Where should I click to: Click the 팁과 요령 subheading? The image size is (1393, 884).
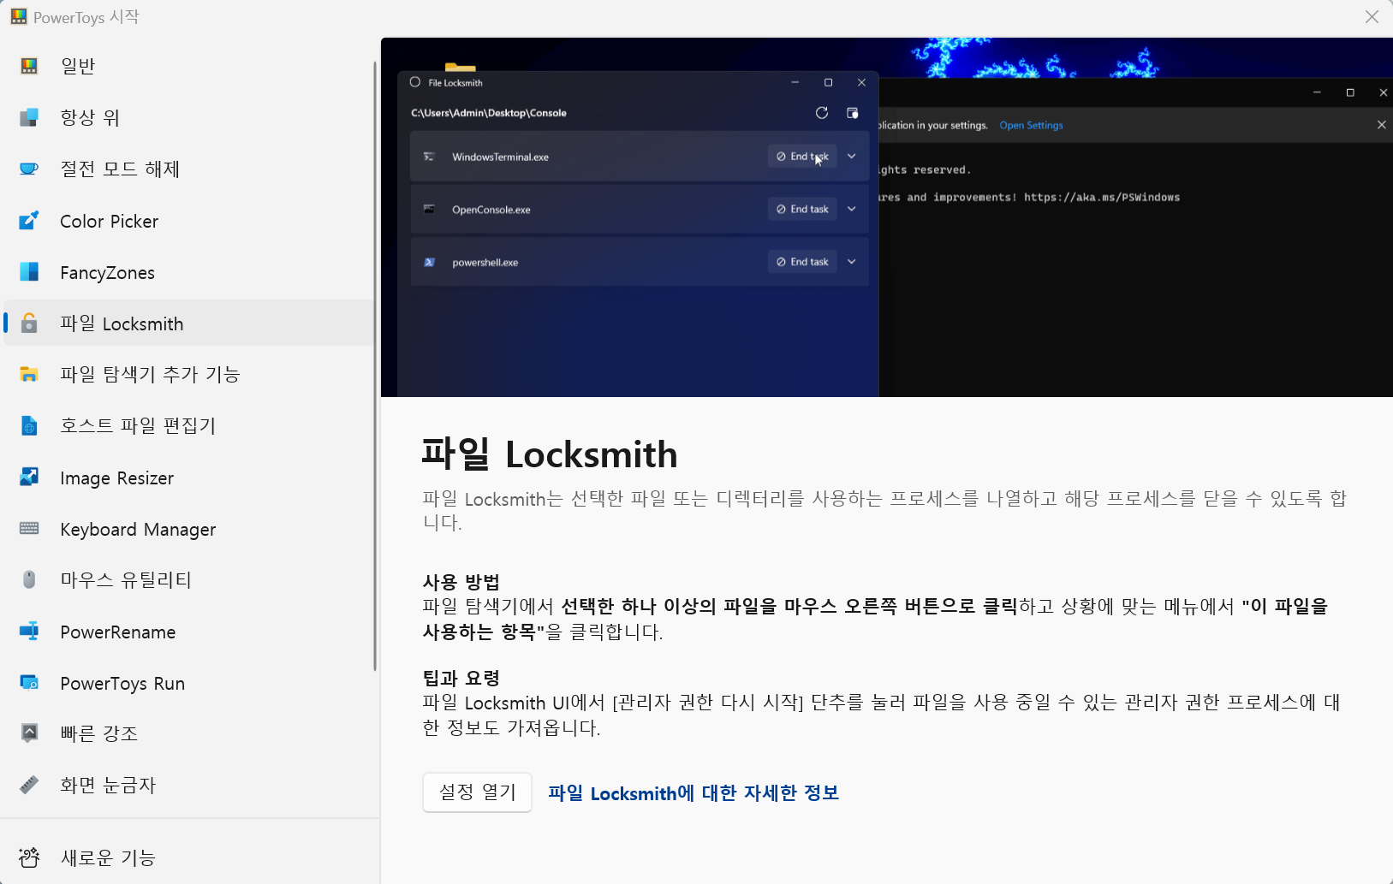pyautogui.click(x=461, y=678)
